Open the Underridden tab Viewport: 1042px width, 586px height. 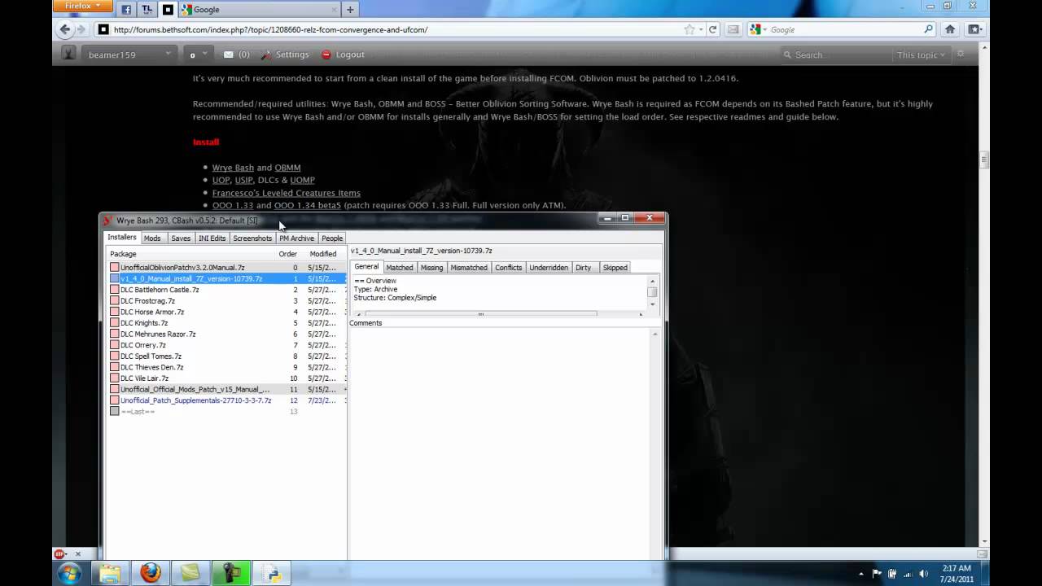point(549,267)
